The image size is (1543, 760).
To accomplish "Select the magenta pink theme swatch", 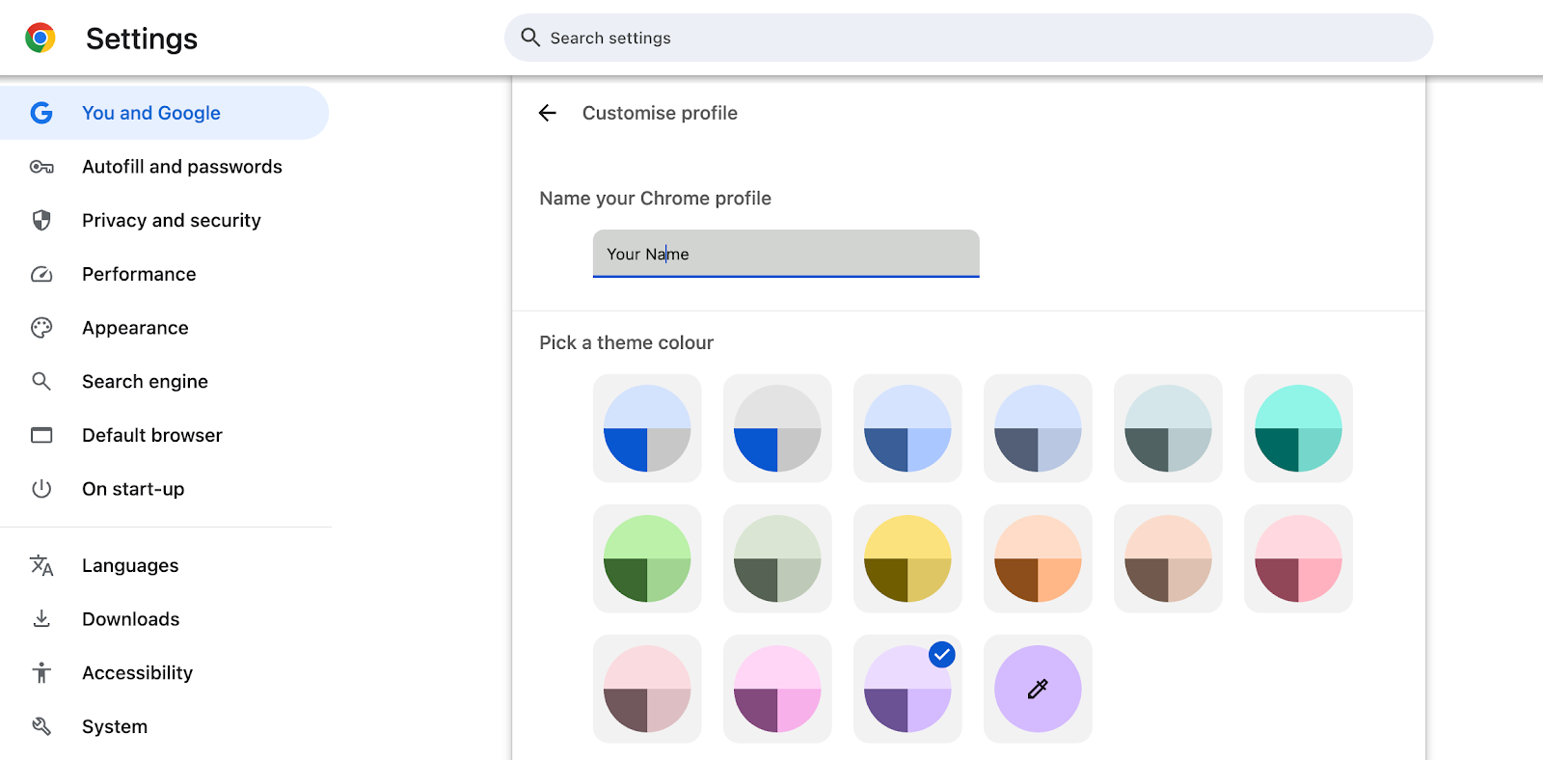I will (777, 689).
